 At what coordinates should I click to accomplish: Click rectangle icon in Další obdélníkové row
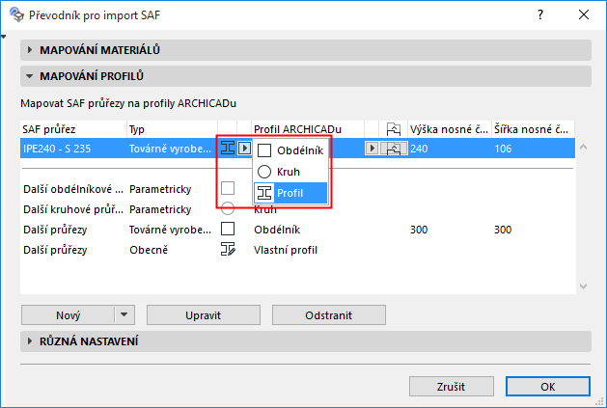tap(228, 188)
